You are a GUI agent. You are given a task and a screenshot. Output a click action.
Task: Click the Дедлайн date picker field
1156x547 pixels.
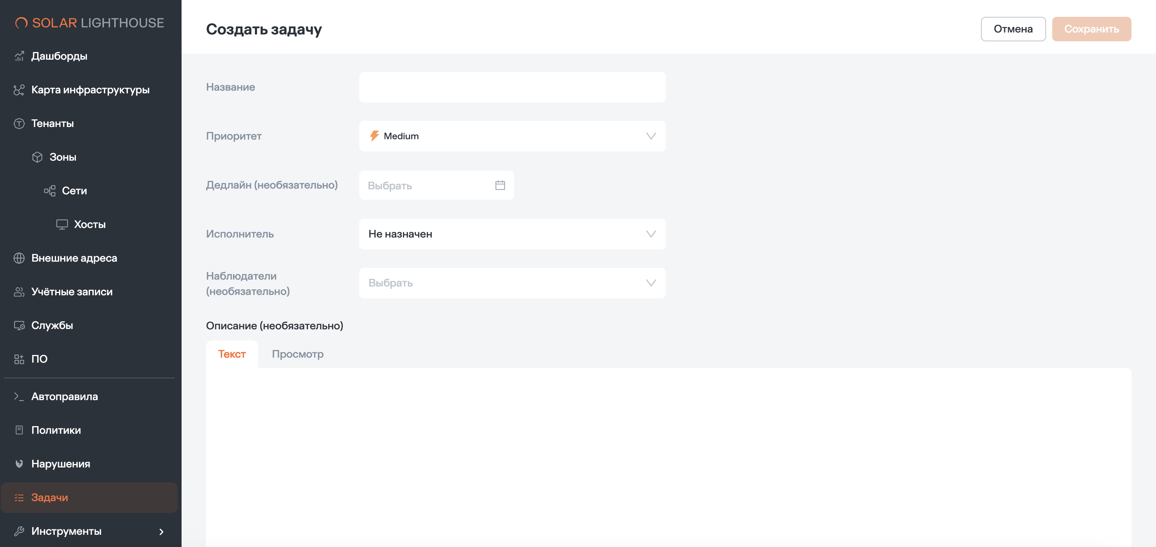pyautogui.click(x=436, y=185)
